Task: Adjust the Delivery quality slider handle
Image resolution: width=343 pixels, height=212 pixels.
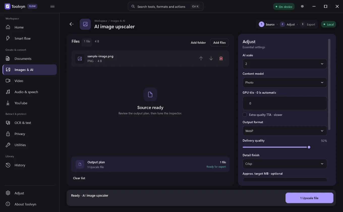Action: (x=309, y=147)
